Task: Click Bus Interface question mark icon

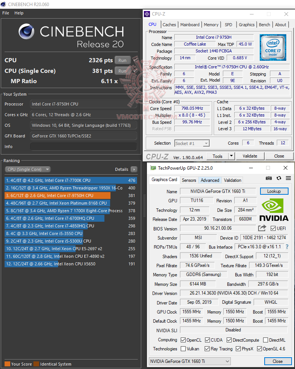Action: tap(287, 247)
